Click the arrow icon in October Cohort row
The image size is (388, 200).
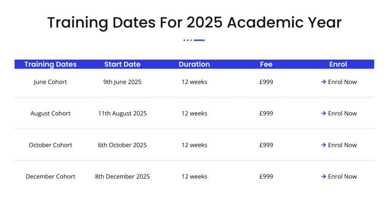point(324,145)
